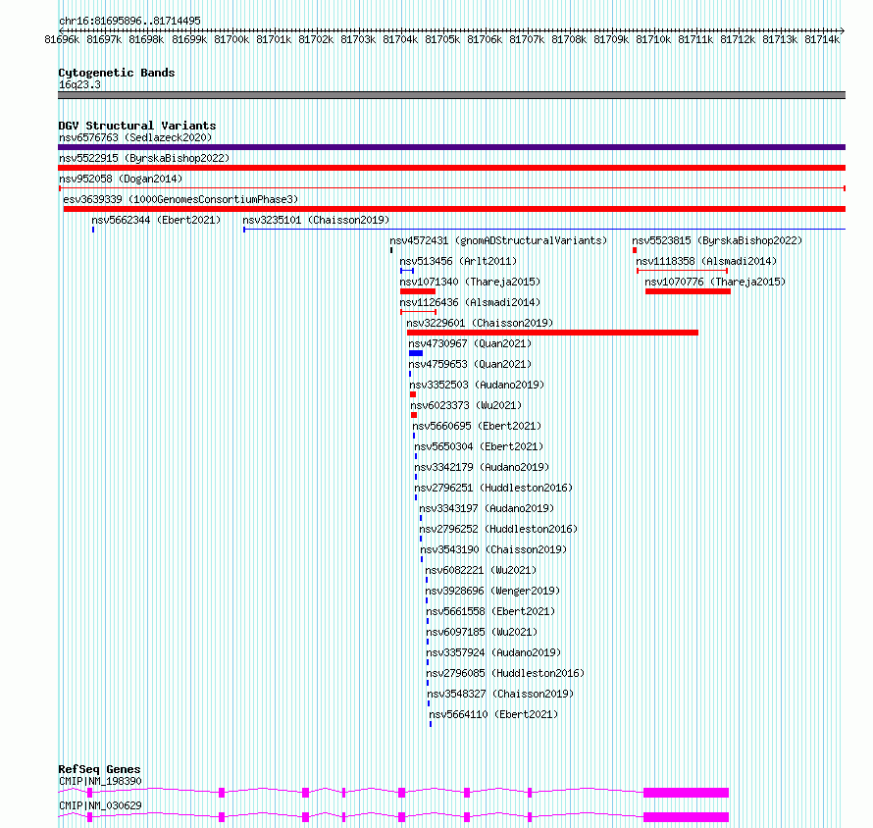Click the red nsv3229601 variant bar
The image size is (873, 828).
[552, 333]
